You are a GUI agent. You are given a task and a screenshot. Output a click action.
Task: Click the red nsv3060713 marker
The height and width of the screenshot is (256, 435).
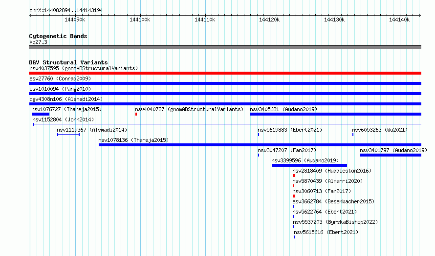coord(294,196)
